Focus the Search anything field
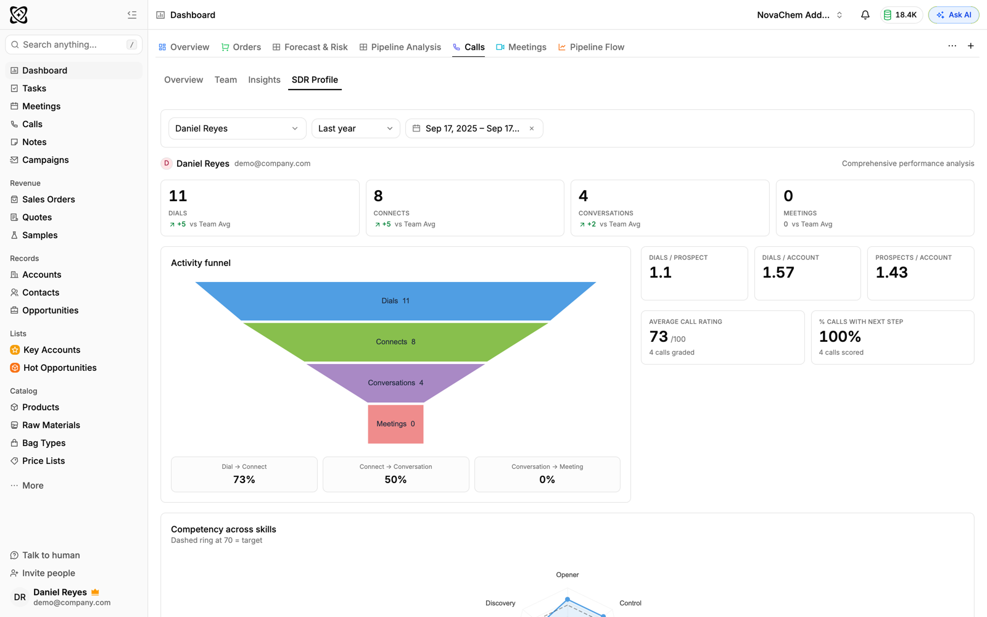The width and height of the screenshot is (987, 617). (74, 44)
